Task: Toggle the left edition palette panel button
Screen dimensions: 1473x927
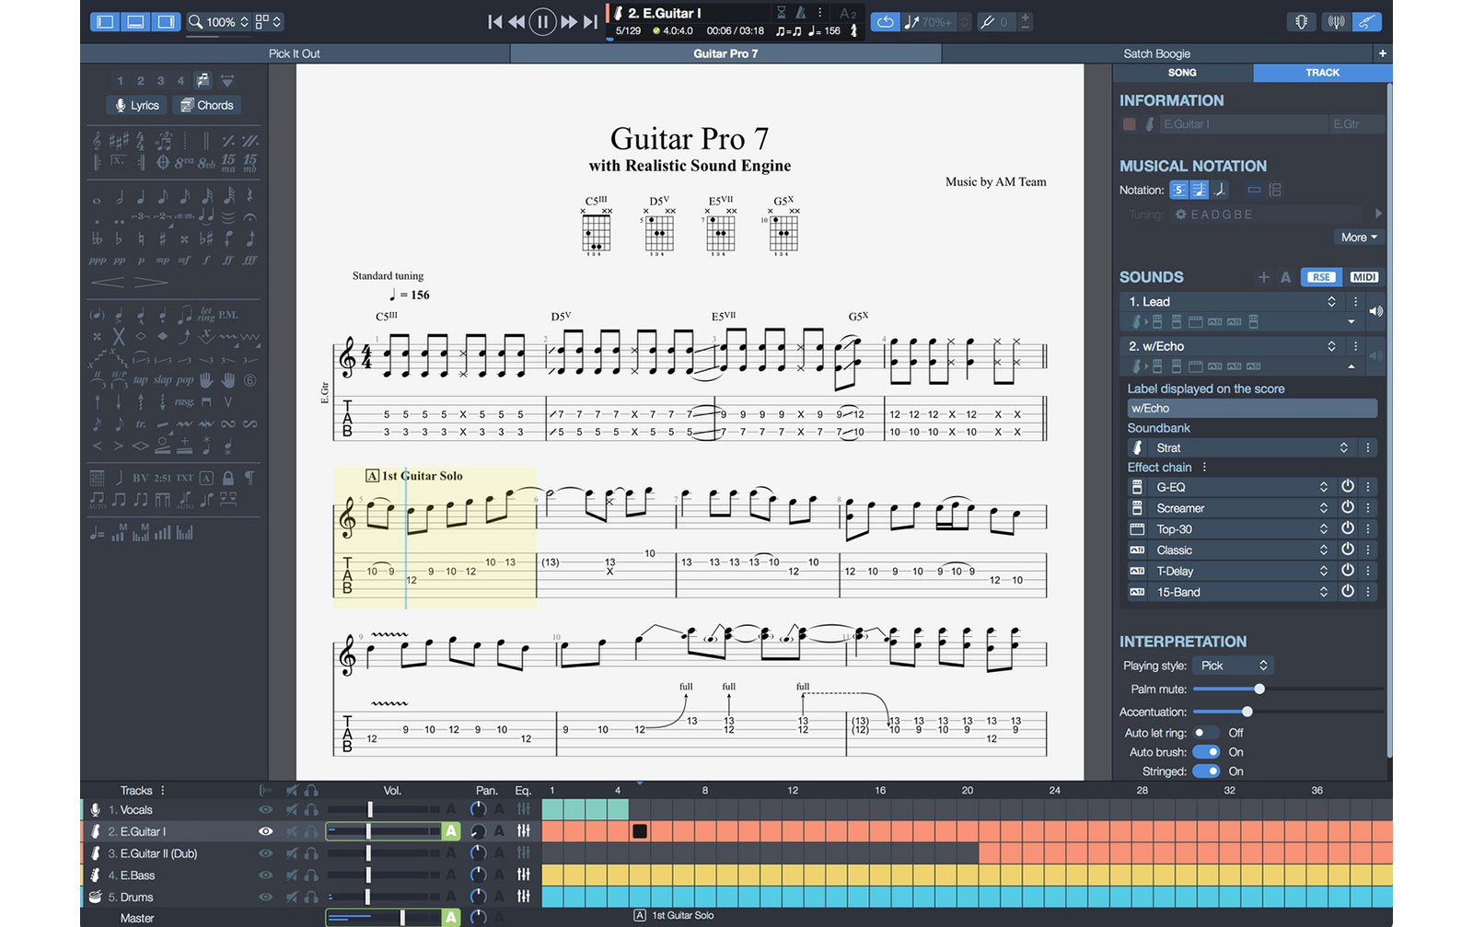Action: [x=105, y=21]
